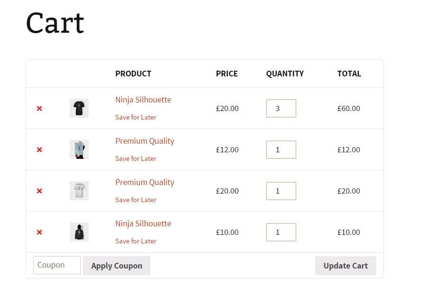Click into the Coupon code field
Screen dimensions: 443x297
[57, 265]
